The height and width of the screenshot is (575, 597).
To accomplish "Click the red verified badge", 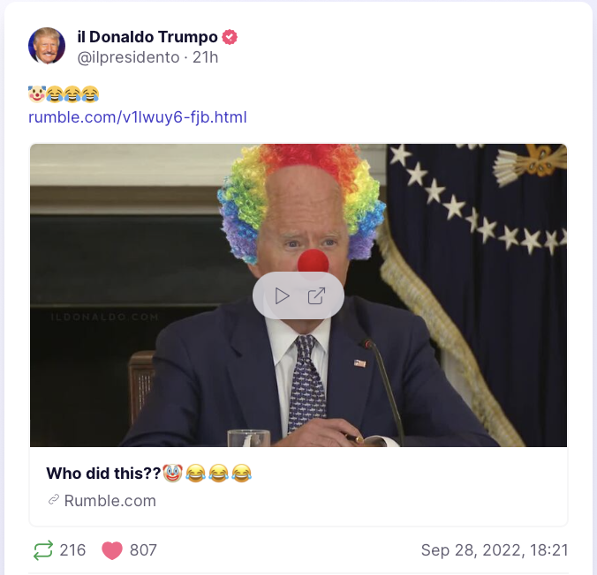I will pos(230,37).
